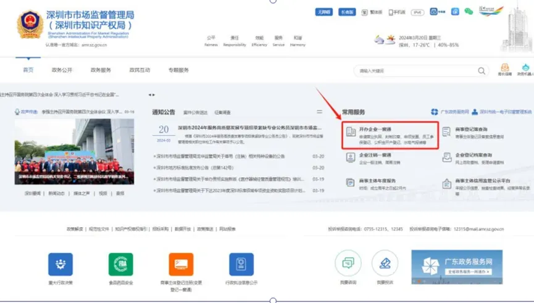Click the 开办企业一窗通 building icon
534x303 pixels.
pyautogui.click(x=351, y=132)
